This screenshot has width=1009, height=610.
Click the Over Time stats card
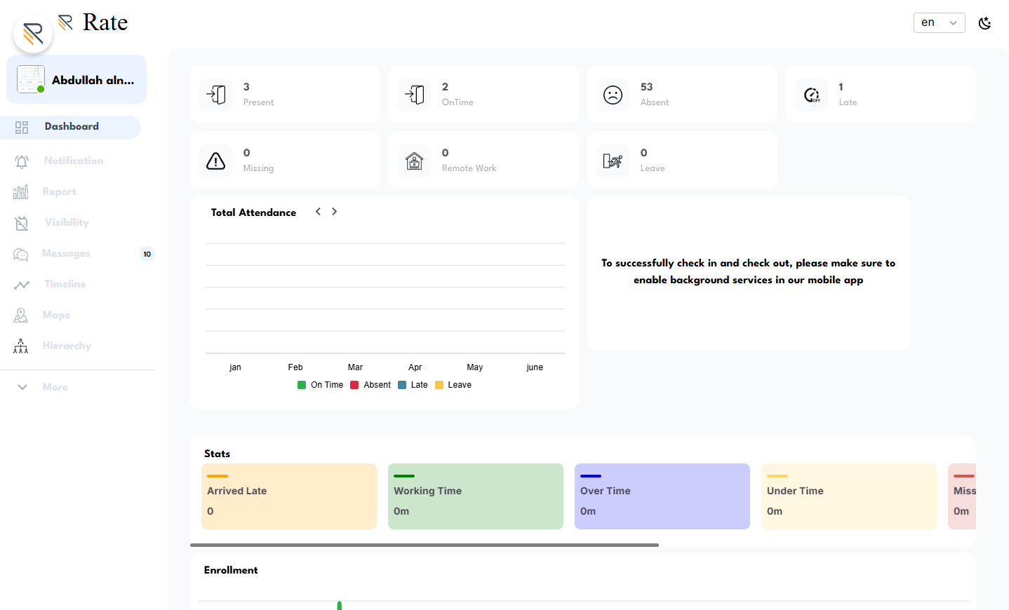[662, 496]
